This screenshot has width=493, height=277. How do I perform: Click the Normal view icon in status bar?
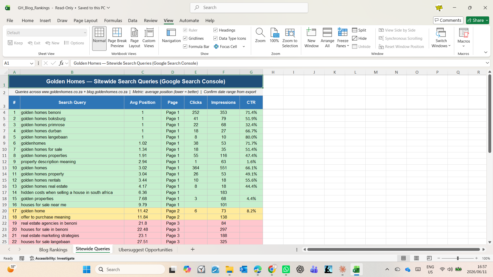404,258
